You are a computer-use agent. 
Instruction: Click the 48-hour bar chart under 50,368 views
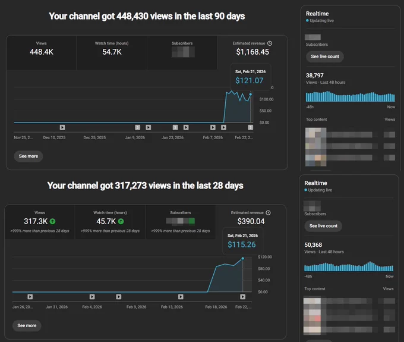coord(349,266)
